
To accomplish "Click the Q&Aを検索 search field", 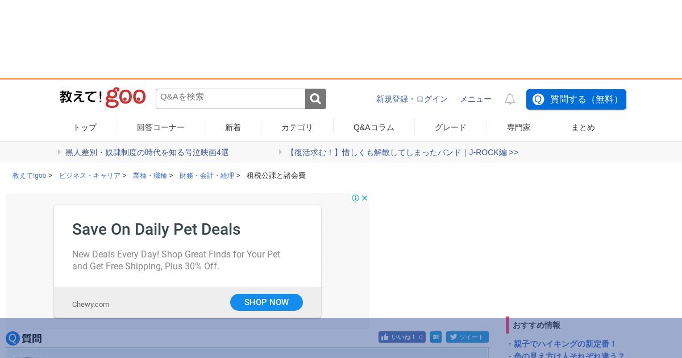I will tap(230, 99).
